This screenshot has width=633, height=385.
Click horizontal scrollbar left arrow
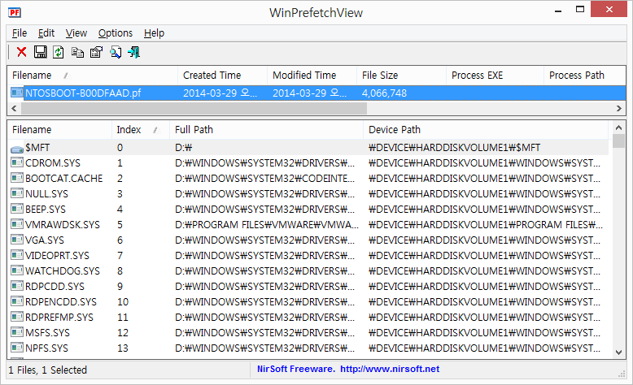click(14, 108)
